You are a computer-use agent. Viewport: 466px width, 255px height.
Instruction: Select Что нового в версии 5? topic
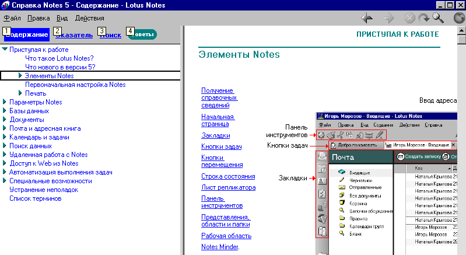coord(60,67)
